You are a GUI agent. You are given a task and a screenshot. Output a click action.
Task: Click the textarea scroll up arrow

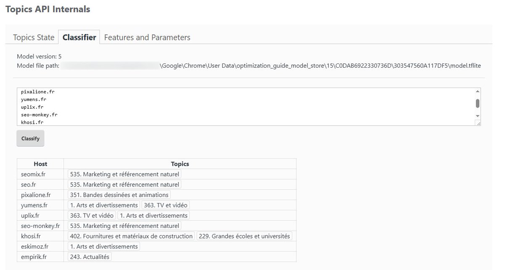coord(477,91)
